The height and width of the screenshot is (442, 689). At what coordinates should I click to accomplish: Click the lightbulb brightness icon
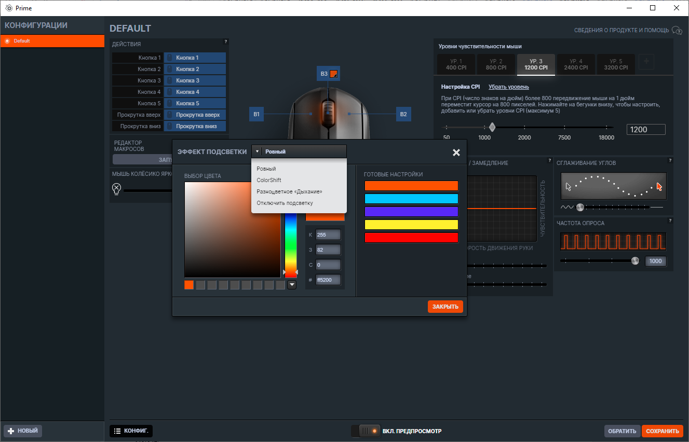[117, 188]
